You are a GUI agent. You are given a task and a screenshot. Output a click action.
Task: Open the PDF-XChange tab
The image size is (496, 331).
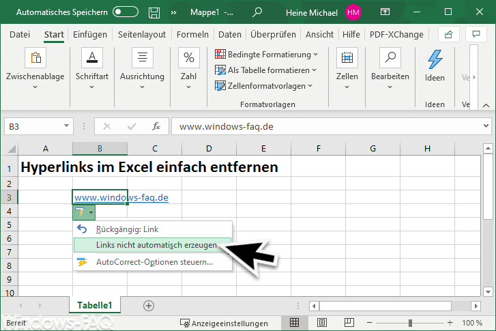coord(396,35)
